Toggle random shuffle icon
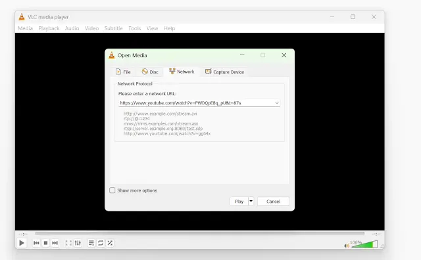The image size is (421, 260). click(110, 243)
